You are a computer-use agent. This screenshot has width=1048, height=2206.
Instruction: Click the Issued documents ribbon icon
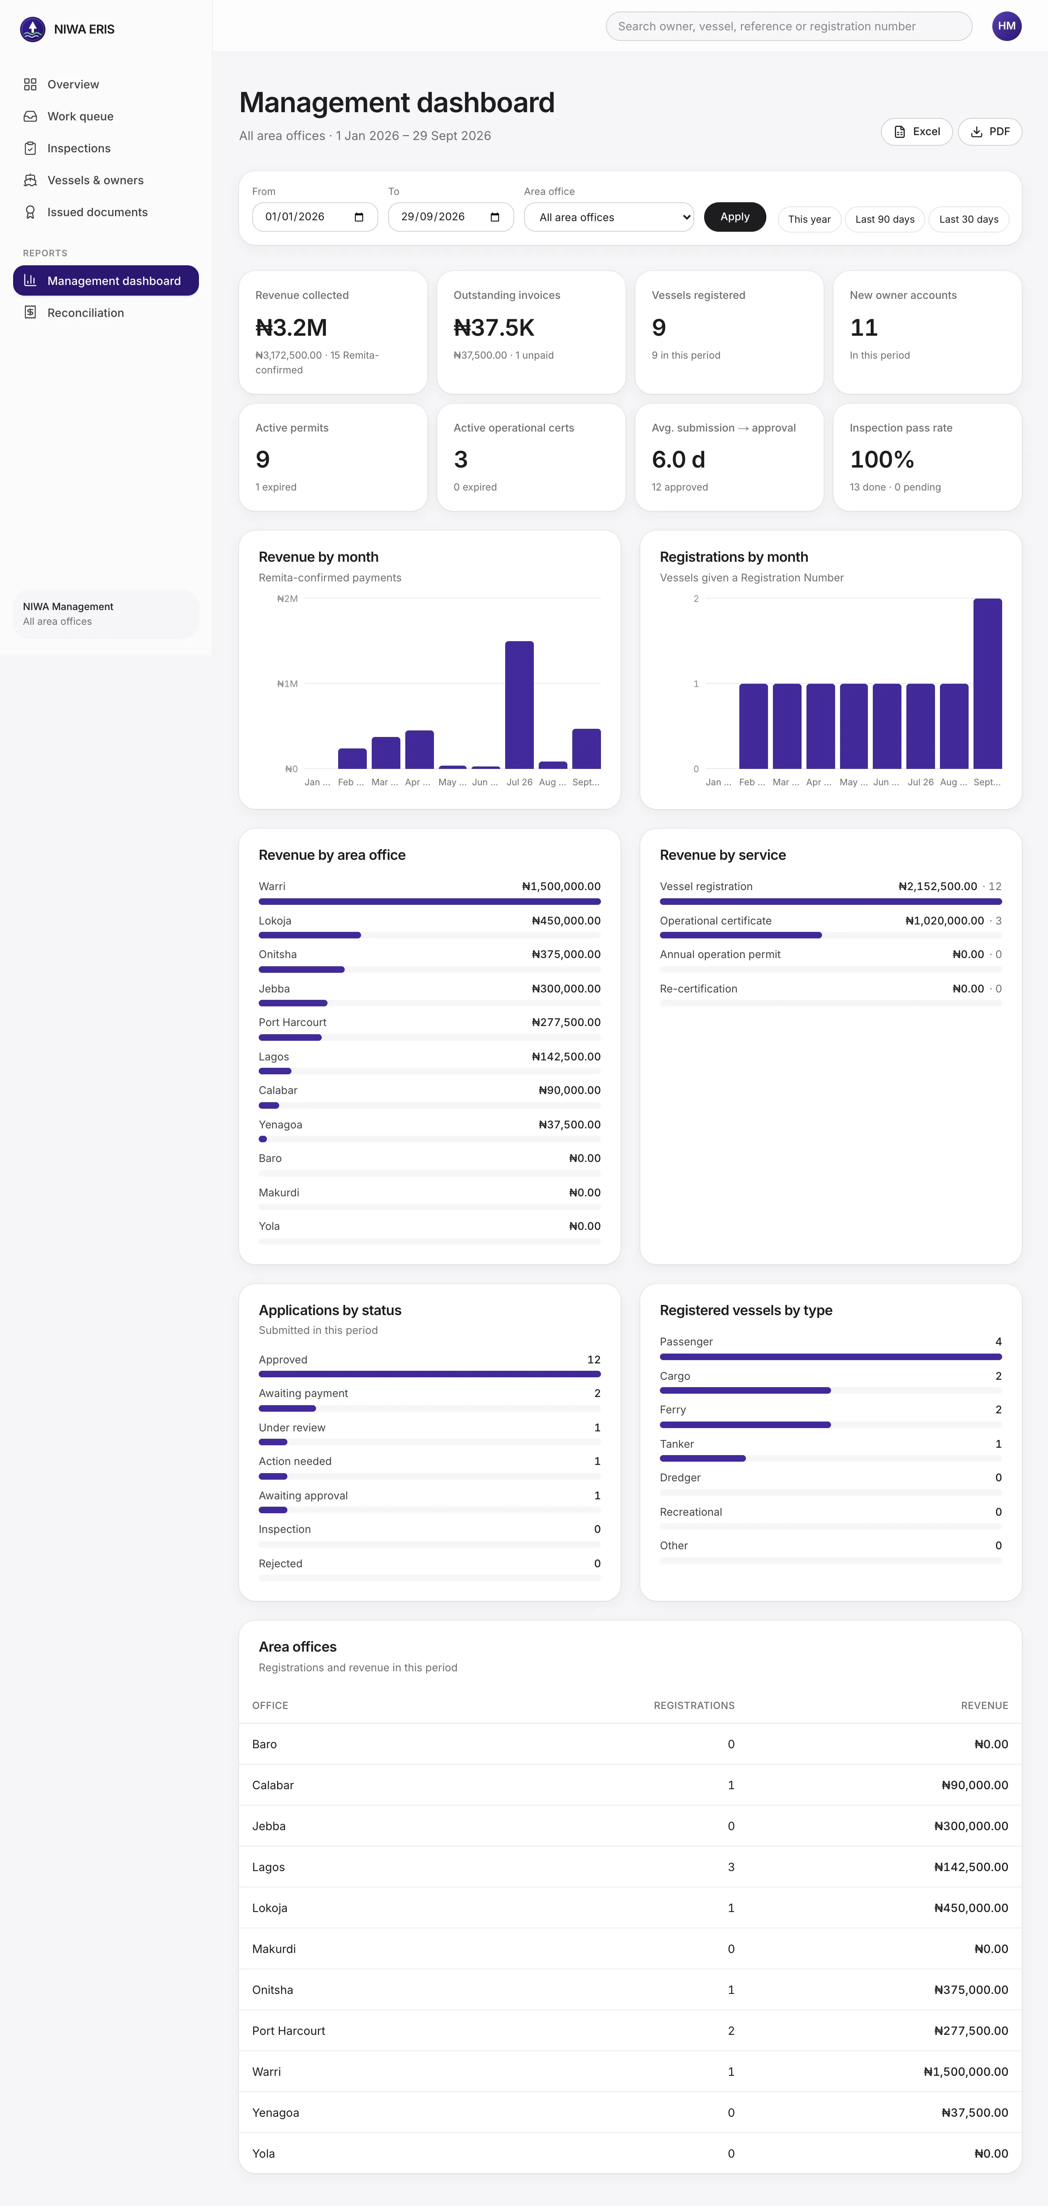31,212
